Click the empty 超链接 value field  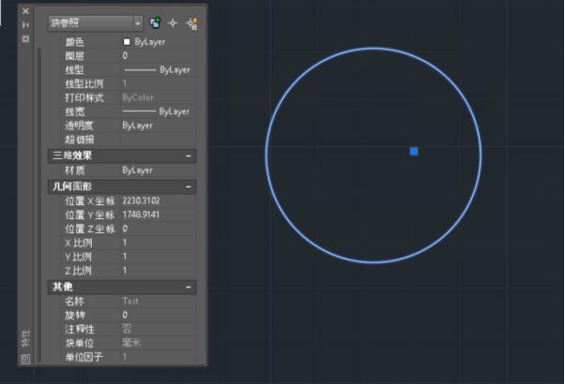click(159, 140)
